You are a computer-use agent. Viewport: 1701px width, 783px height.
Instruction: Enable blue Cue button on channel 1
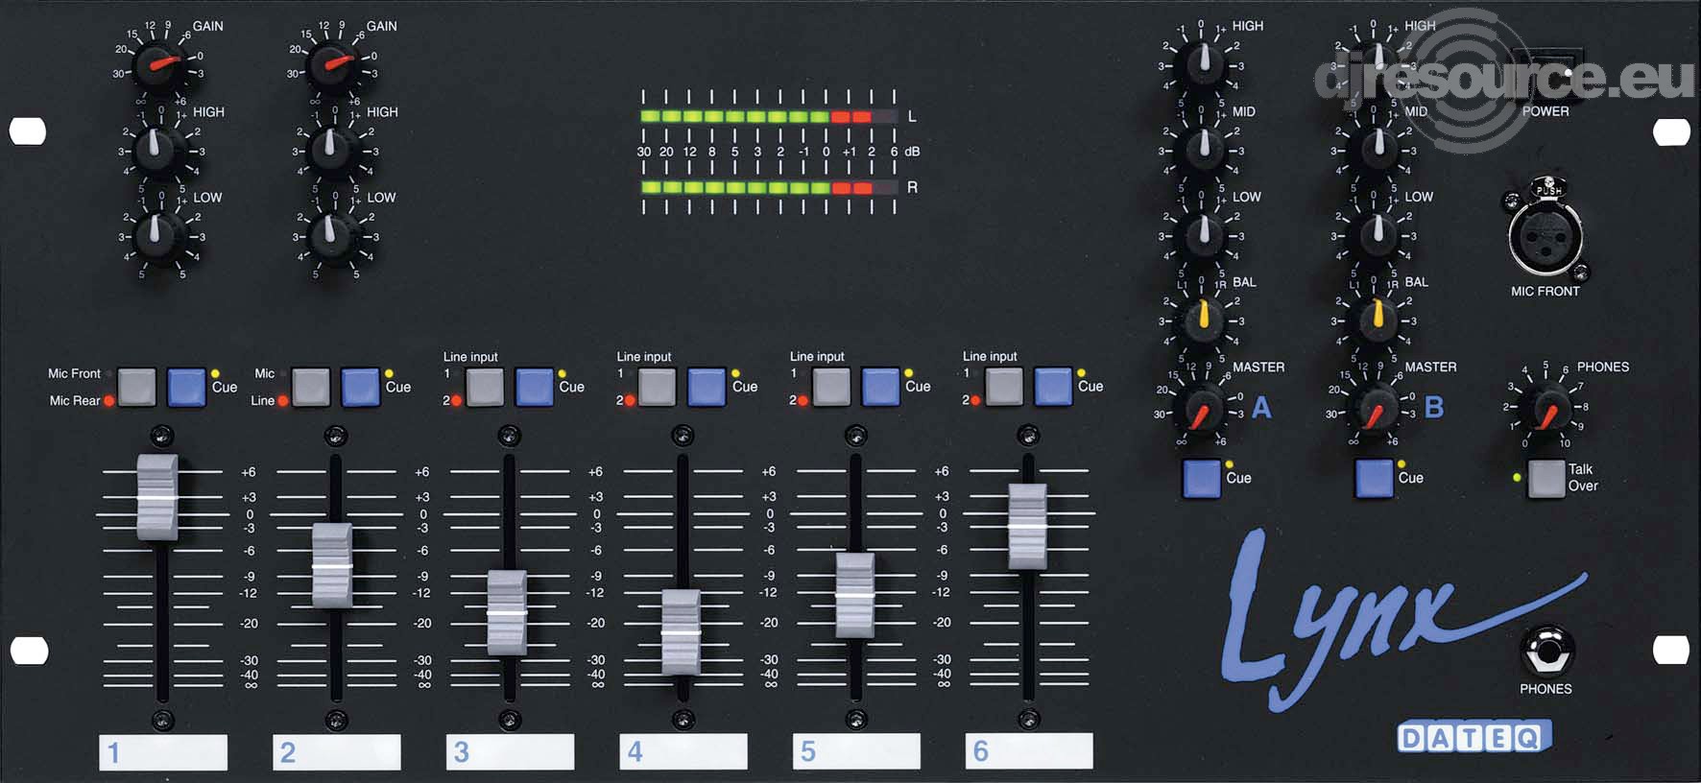click(186, 387)
